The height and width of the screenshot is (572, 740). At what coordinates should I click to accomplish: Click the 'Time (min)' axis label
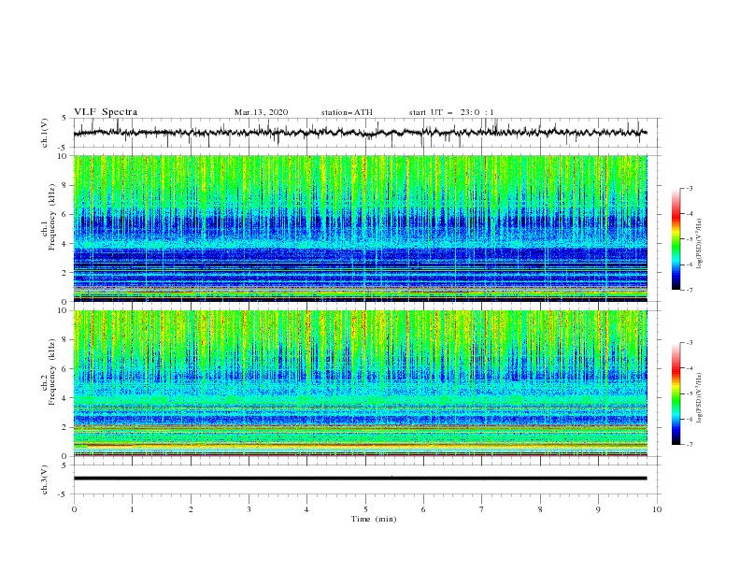click(x=374, y=519)
